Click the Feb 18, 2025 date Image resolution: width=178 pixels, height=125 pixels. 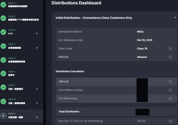click(x=145, y=40)
